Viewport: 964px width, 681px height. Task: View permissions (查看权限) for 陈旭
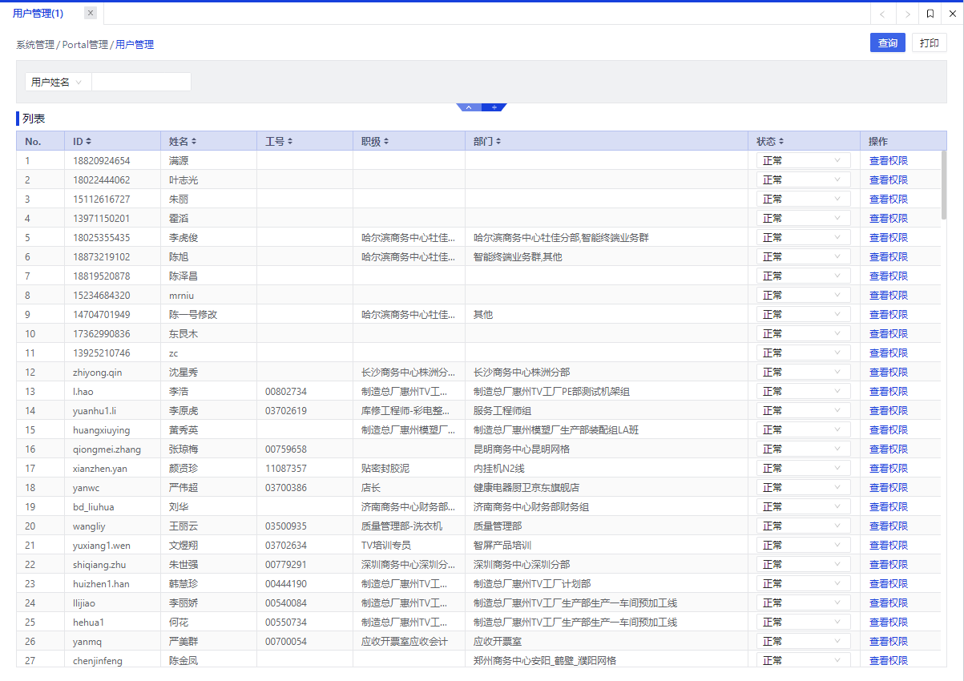[888, 257]
